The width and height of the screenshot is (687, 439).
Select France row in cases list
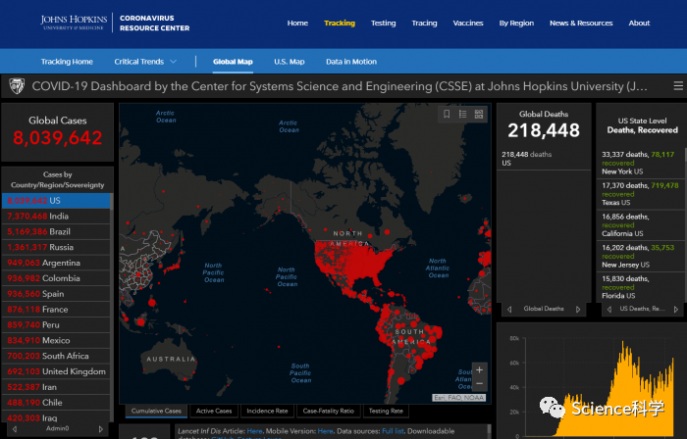[56, 309]
